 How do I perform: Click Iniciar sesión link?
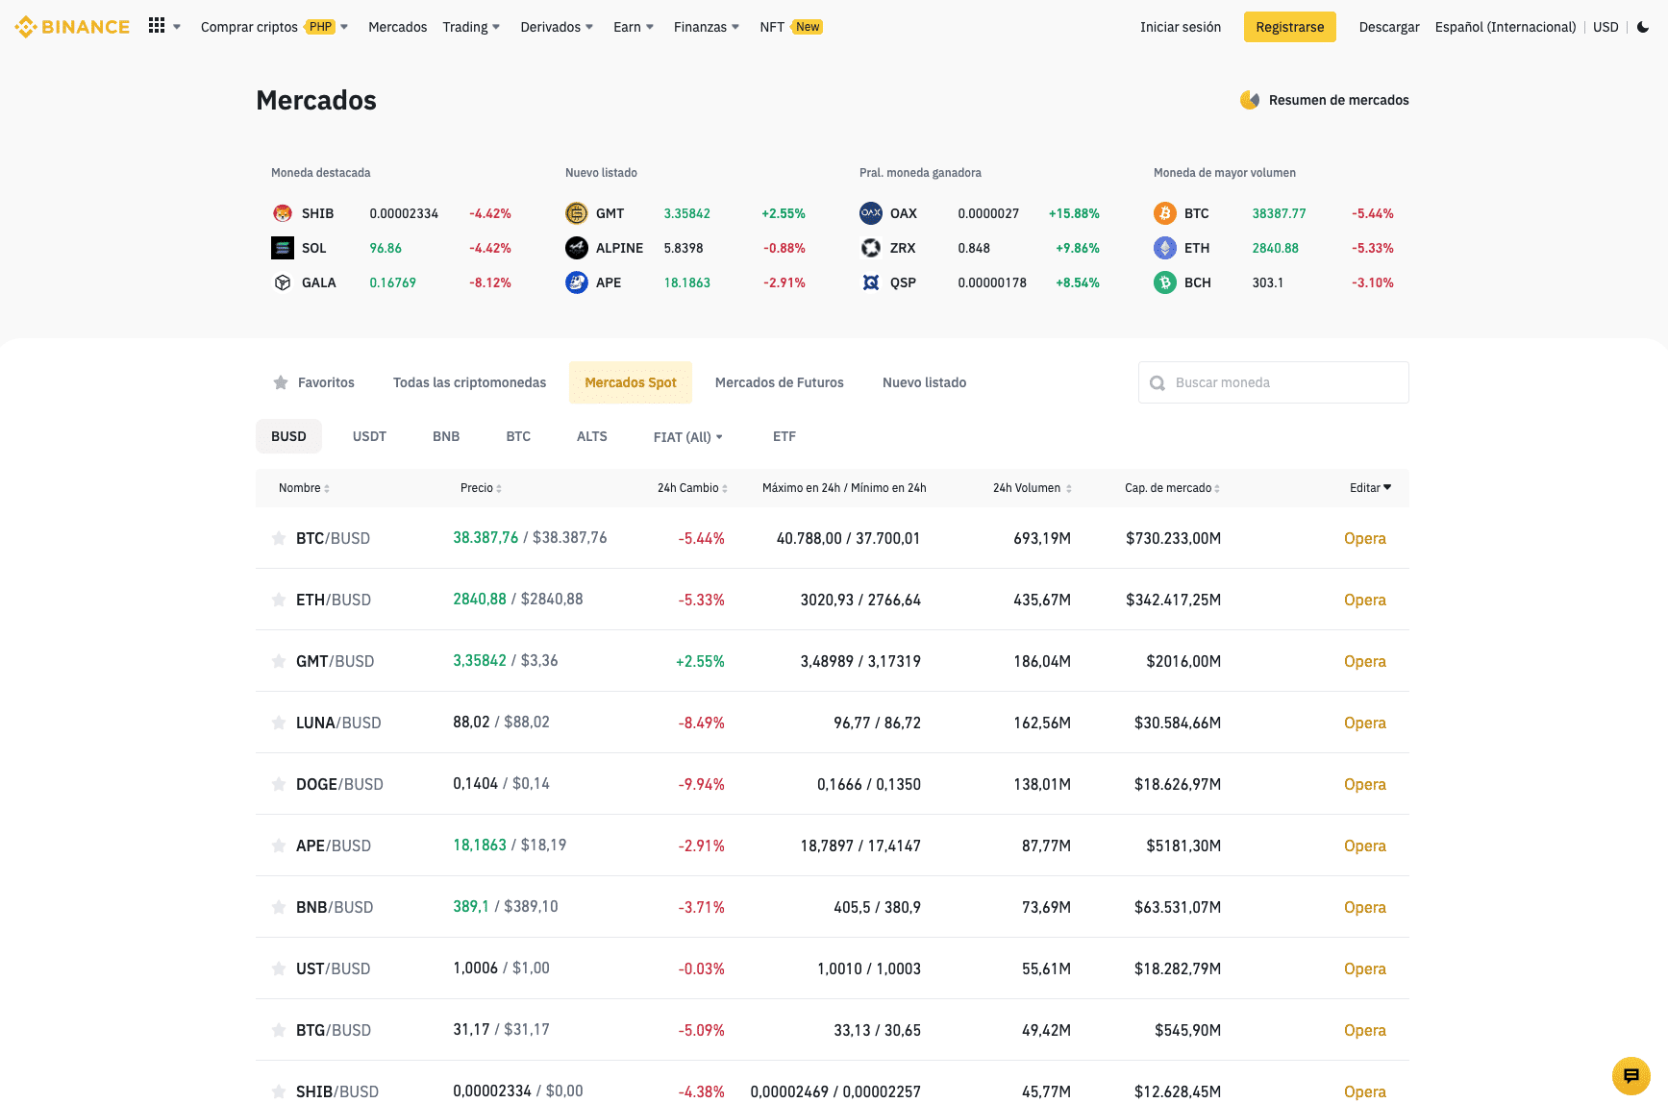1181,27
